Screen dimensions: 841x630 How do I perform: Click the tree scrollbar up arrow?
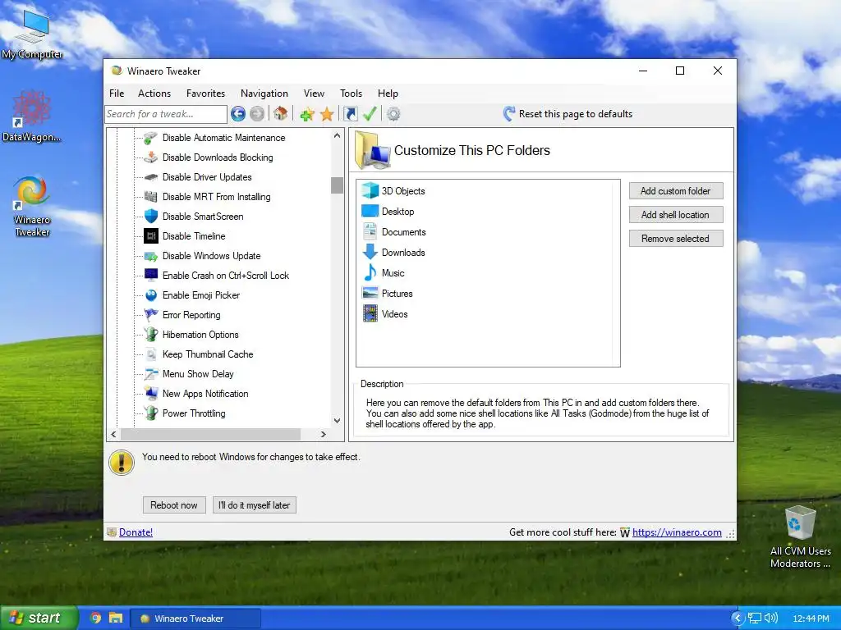pos(337,135)
